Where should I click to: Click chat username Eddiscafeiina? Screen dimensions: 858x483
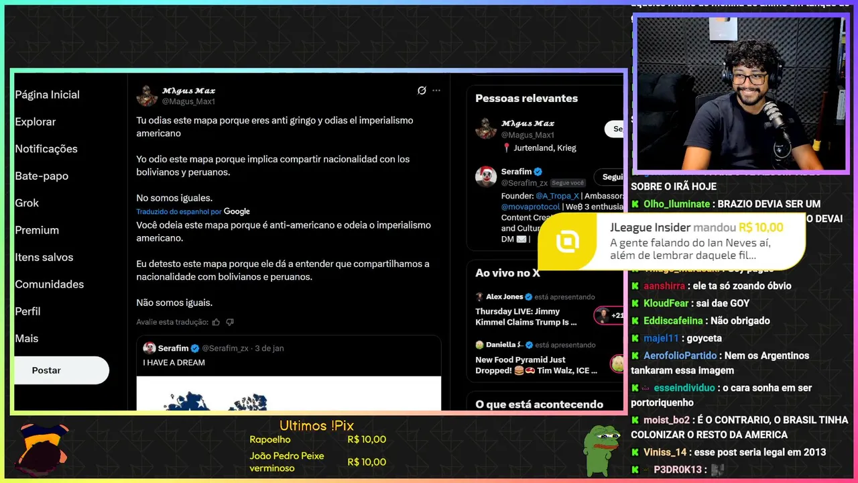[x=673, y=321]
